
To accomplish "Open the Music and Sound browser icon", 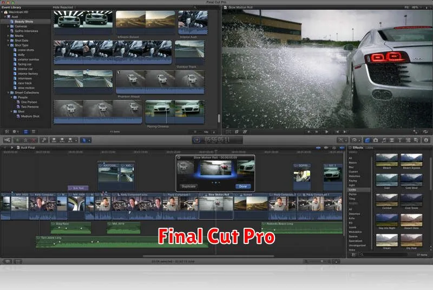I will coord(384,140).
